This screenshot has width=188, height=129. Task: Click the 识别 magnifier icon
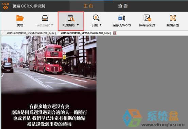tap(96, 18)
